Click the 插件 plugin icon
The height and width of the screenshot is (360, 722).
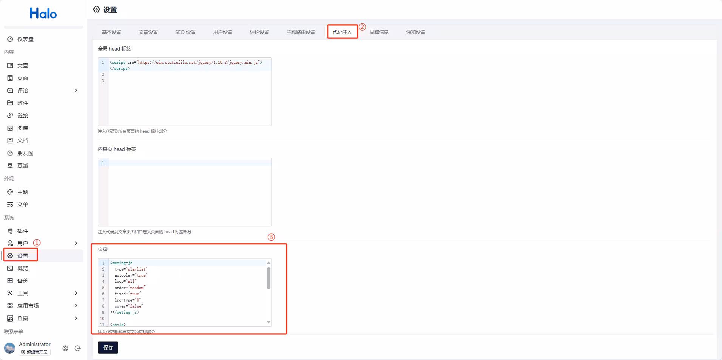click(x=10, y=231)
